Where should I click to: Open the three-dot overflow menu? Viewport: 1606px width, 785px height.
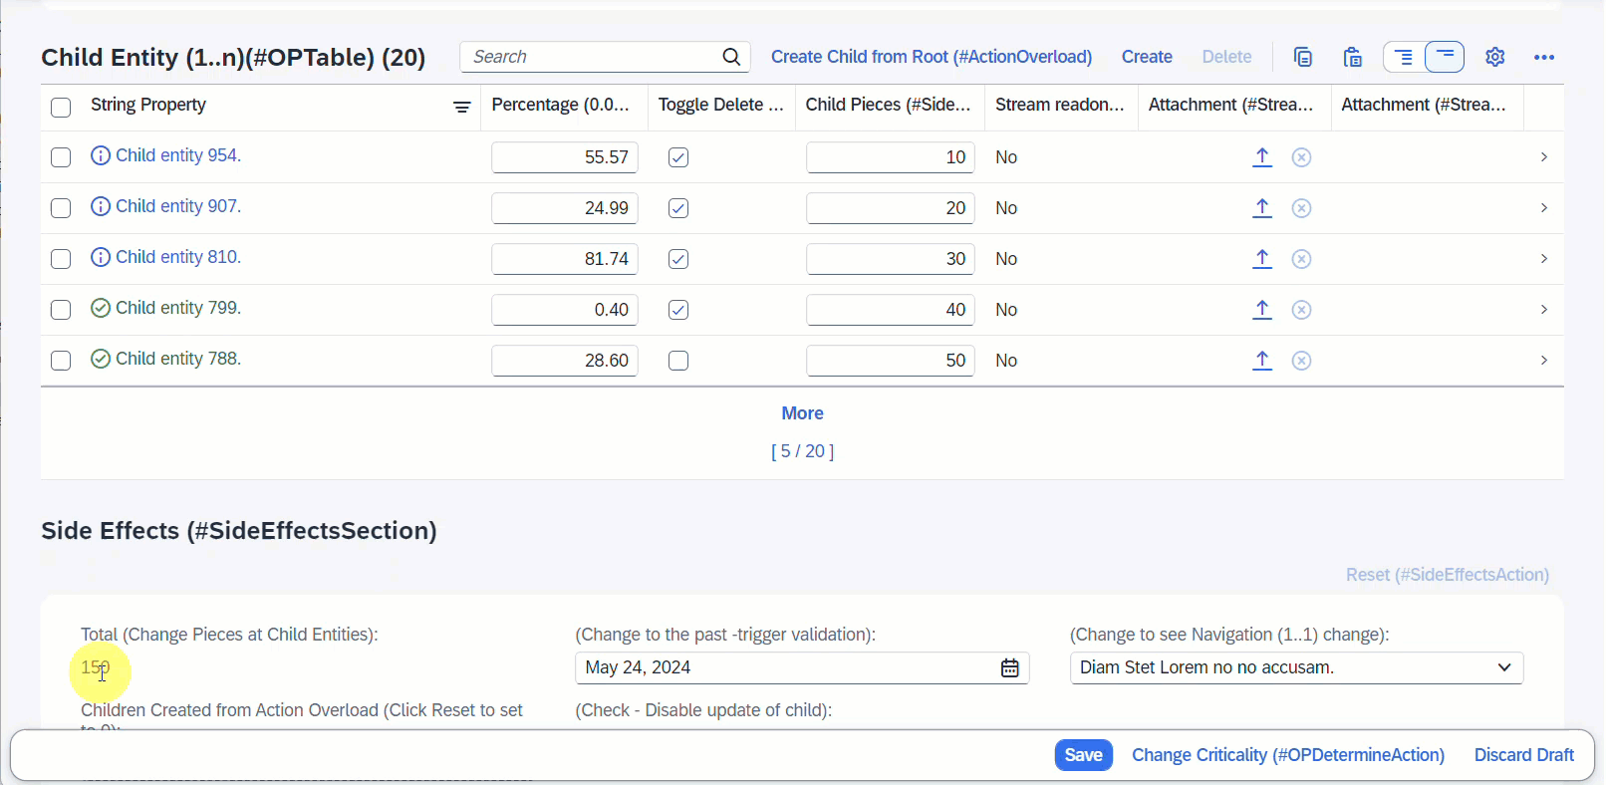(1544, 57)
